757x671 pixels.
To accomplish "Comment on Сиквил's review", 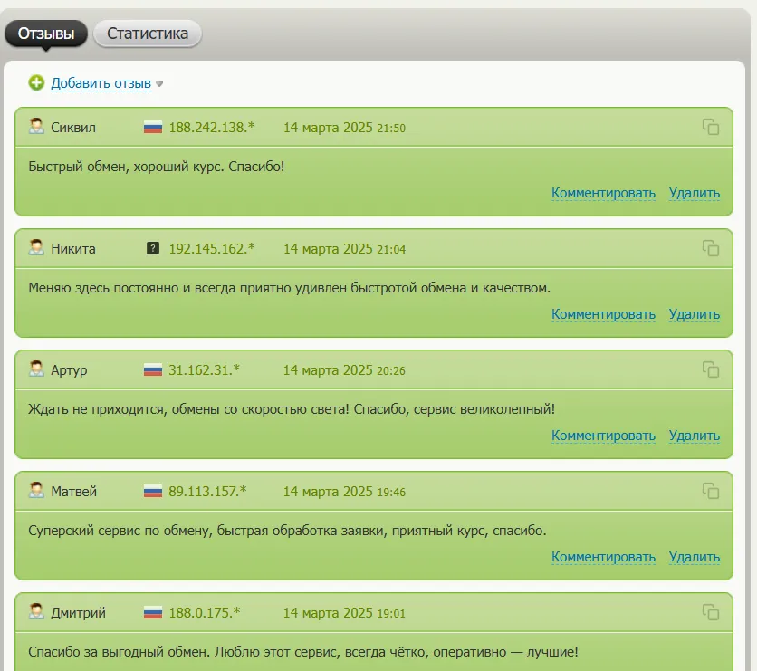I will tap(603, 193).
